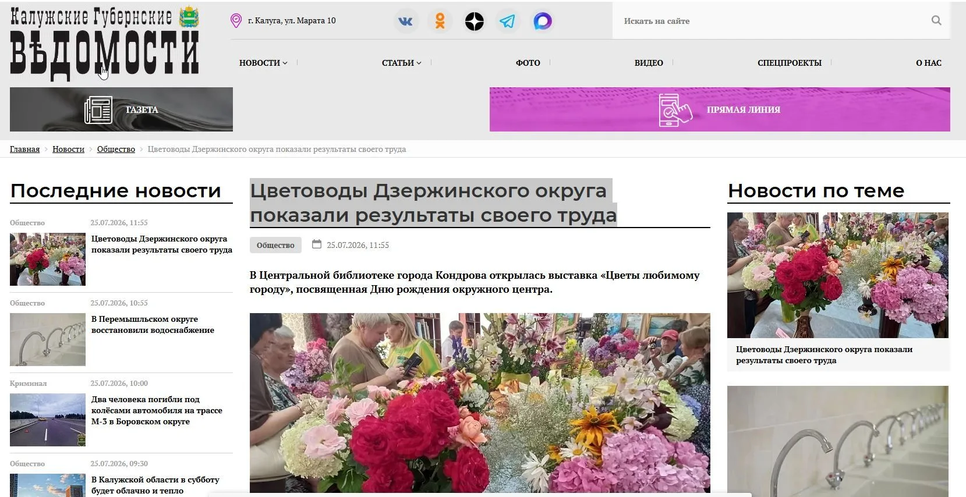This screenshot has width=966, height=497.
Task: Click the ГАЗЕТА banner button
Action: (x=121, y=109)
